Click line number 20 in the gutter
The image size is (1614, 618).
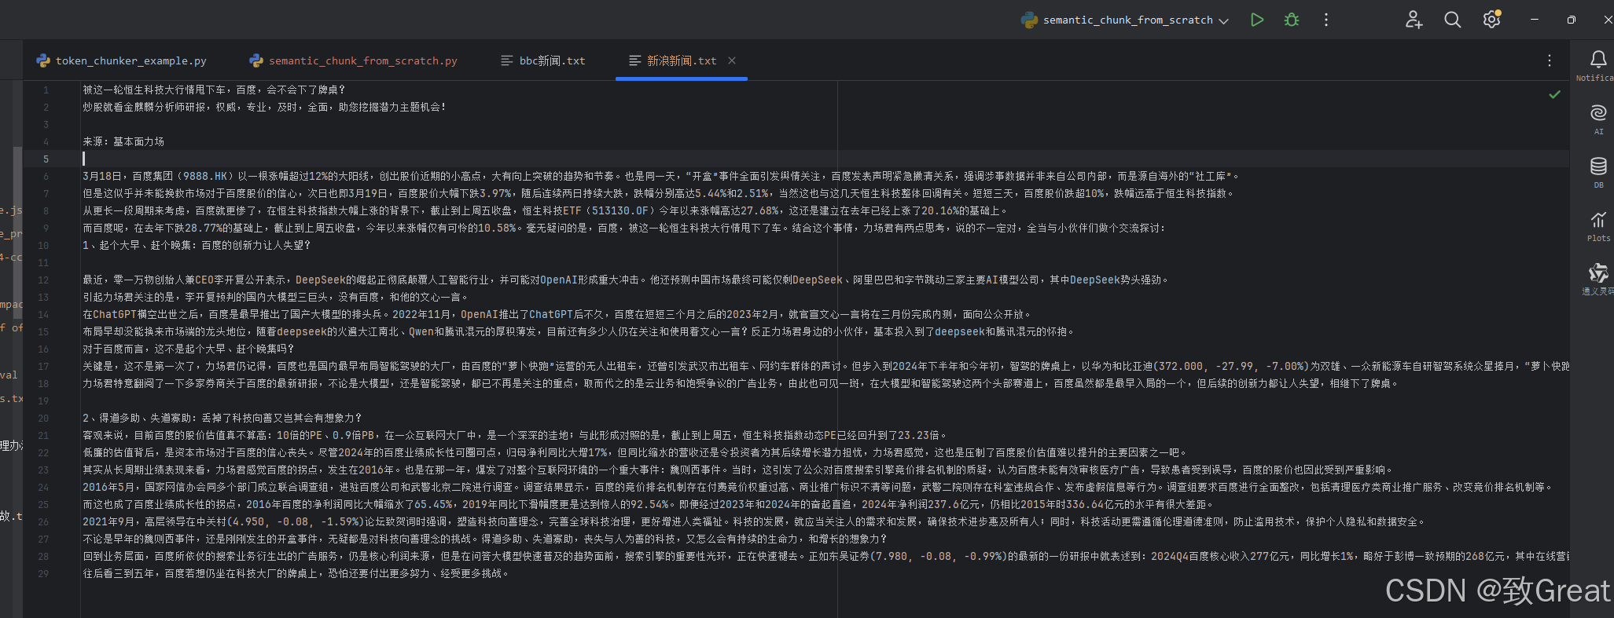(x=44, y=418)
